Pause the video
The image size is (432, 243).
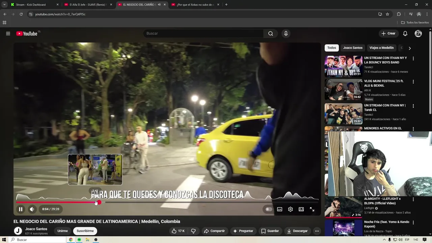click(21, 209)
